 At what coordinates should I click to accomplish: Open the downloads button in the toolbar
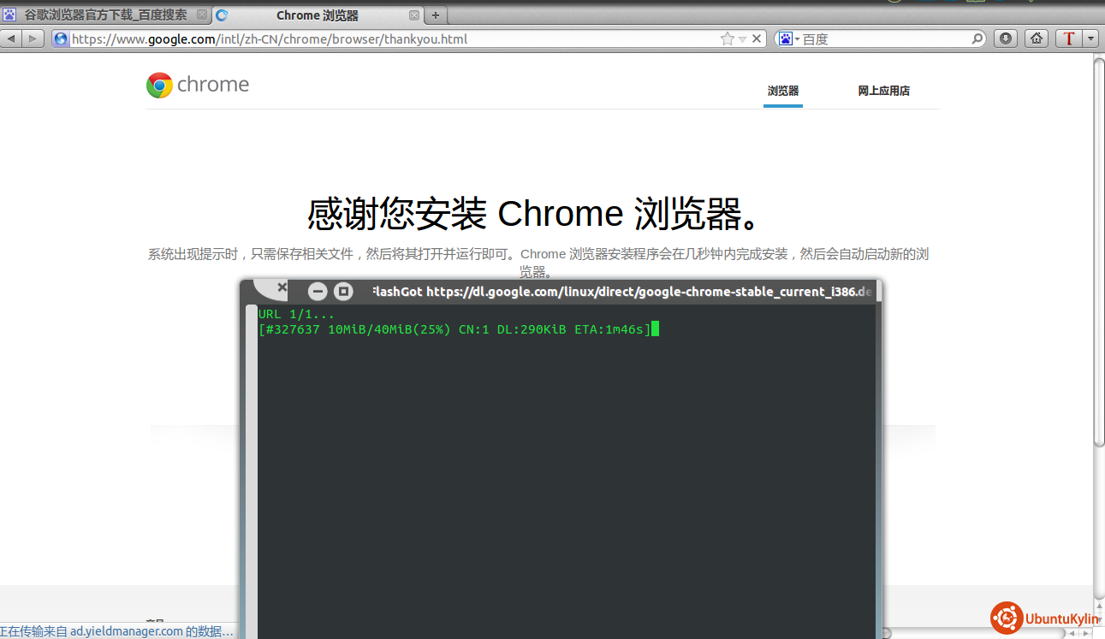tap(1006, 38)
